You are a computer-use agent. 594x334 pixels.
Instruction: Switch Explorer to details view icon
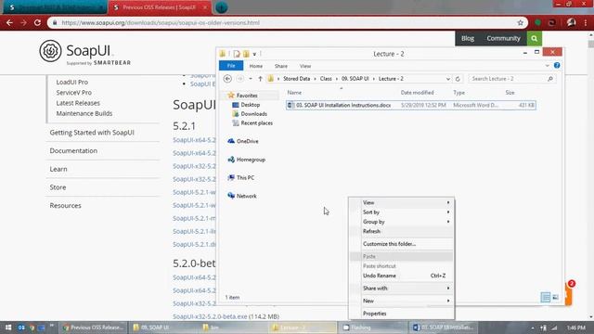pyautogui.click(x=546, y=297)
